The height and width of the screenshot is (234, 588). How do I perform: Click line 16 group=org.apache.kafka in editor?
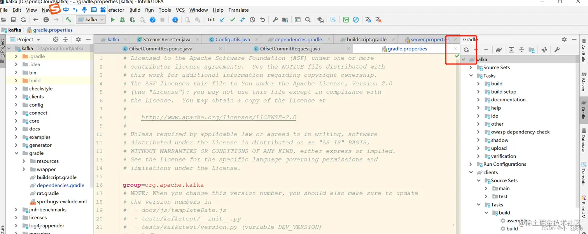click(163, 185)
